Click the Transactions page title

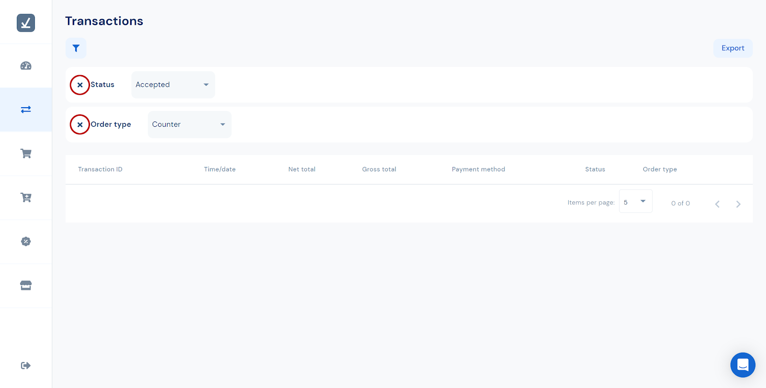[104, 21]
